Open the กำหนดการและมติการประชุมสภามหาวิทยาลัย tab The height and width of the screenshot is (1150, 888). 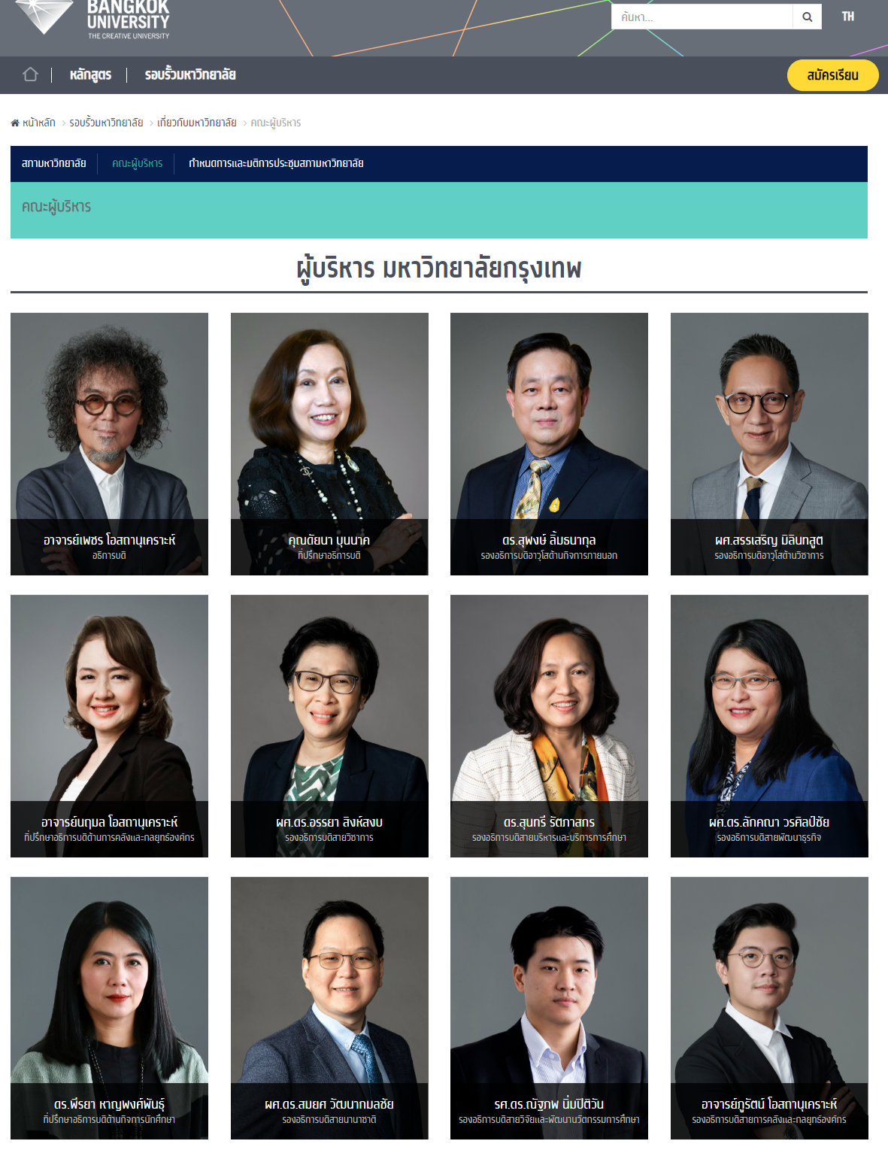point(276,163)
